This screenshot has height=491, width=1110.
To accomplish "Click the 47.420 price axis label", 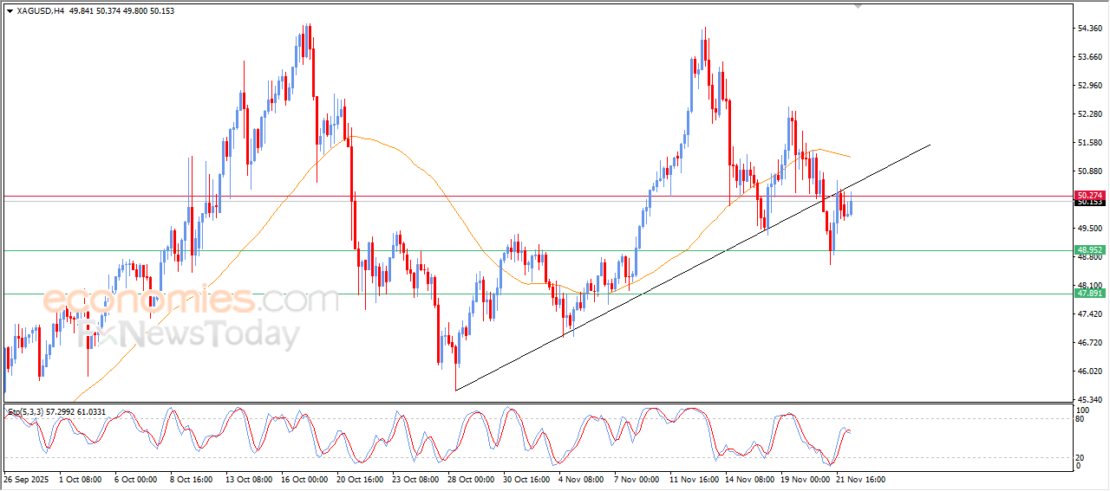I will coord(1092,314).
